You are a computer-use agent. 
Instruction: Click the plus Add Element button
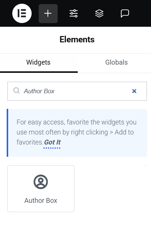point(48,13)
